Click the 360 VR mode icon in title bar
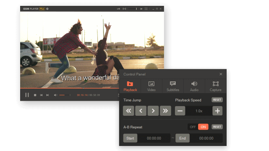The height and width of the screenshot is (151, 269). pyautogui.click(x=118, y=9)
